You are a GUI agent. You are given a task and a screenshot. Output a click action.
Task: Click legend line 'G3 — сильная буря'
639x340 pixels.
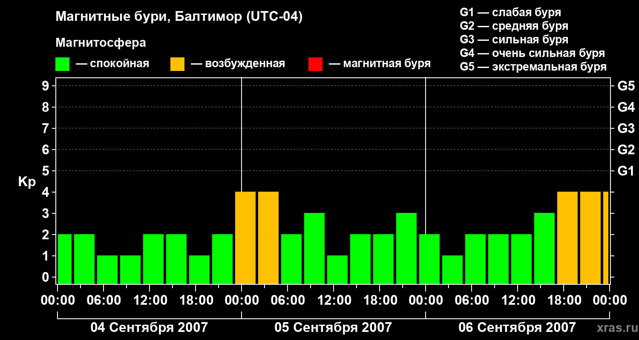coord(514,40)
